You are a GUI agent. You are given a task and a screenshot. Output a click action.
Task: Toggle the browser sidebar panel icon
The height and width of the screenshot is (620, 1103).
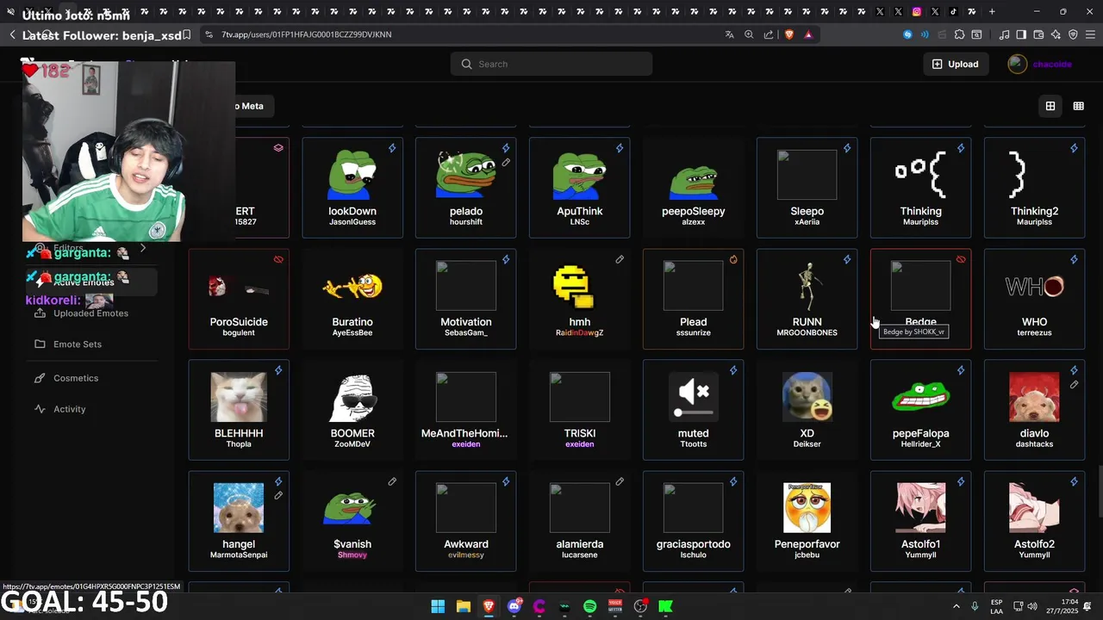click(1021, 34)
